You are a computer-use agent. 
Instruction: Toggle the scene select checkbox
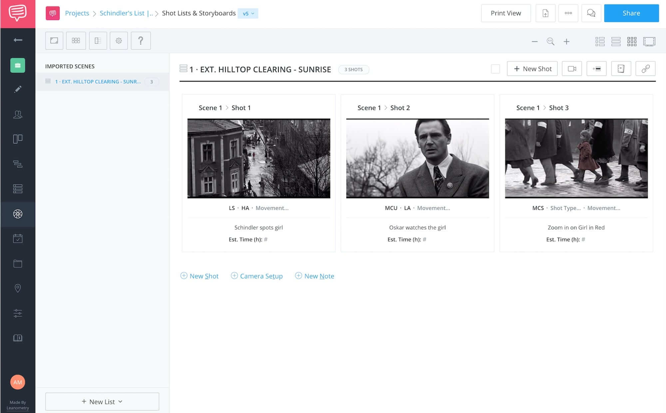pyautogui.click(x=496, y=69)
